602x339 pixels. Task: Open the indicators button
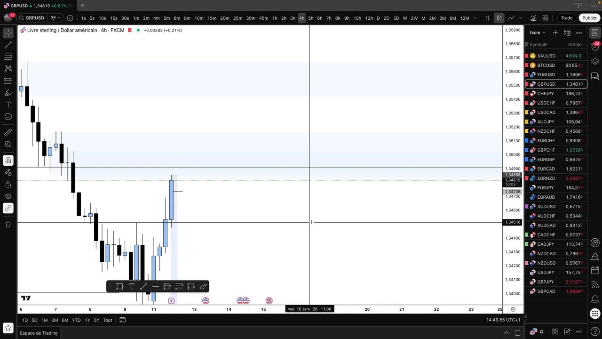tap(533, 18)
